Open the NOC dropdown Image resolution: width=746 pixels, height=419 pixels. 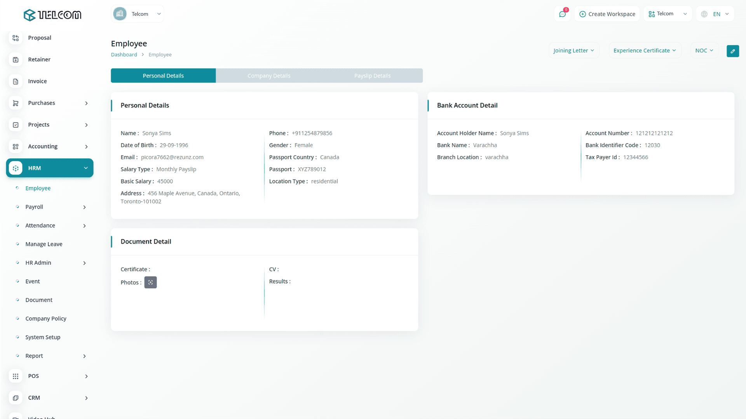tap(704, 51)
